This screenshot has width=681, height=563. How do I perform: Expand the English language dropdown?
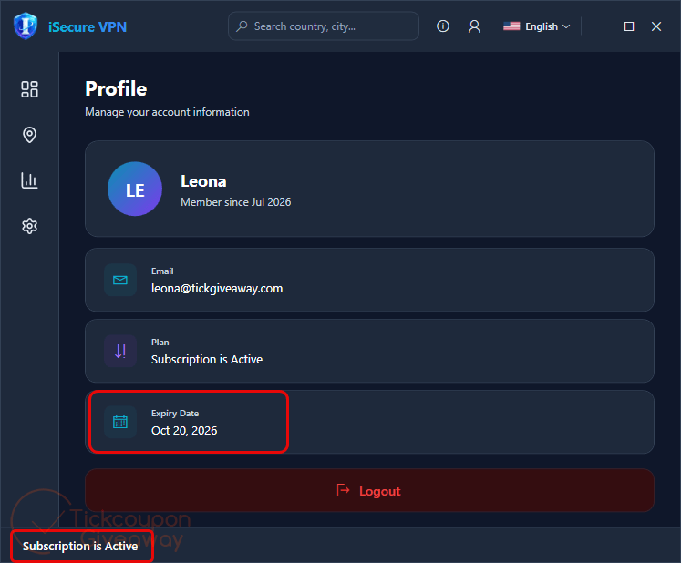(x=537, y=26)
